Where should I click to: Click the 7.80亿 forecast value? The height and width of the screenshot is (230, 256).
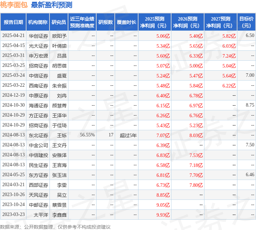196,185
